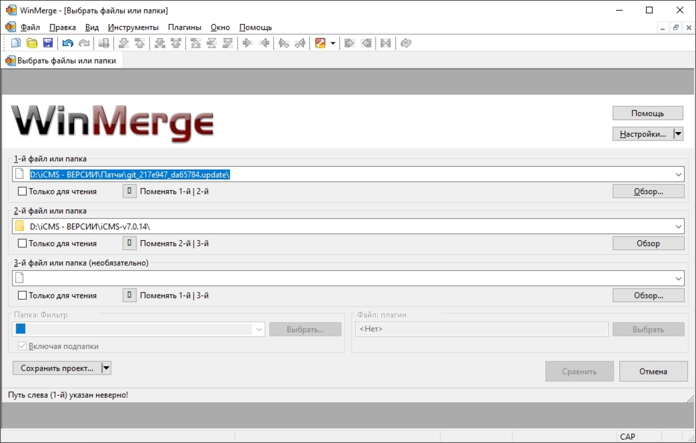This screenshot has width=696, height=443.
Task: Open the Помощь menu in menu bar
Action: [x=256, y=27]
